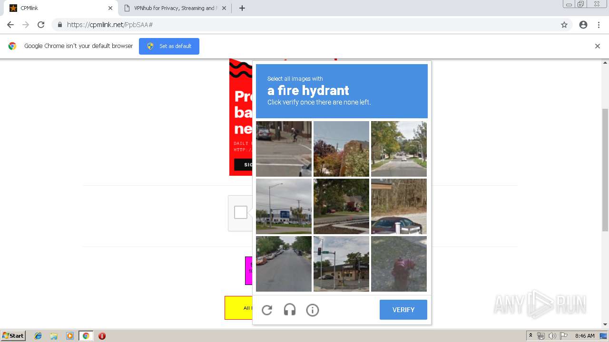The image size is (609, 342).
Task: Reload the current page
Action: [41, 25]
